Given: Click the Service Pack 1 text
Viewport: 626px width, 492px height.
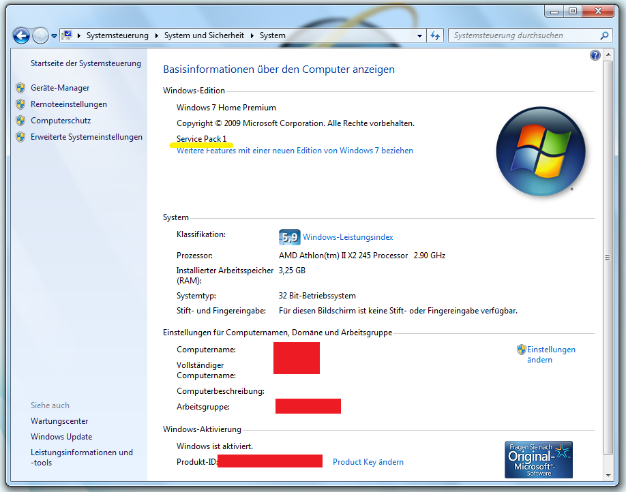Looking at the screenshot, I should click(x=202, y=138).
